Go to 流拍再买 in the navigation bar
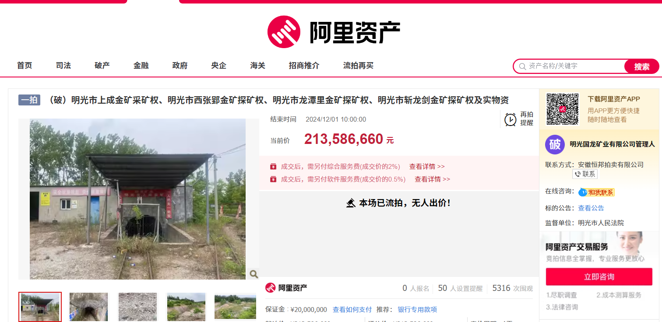 pos(358,66)
